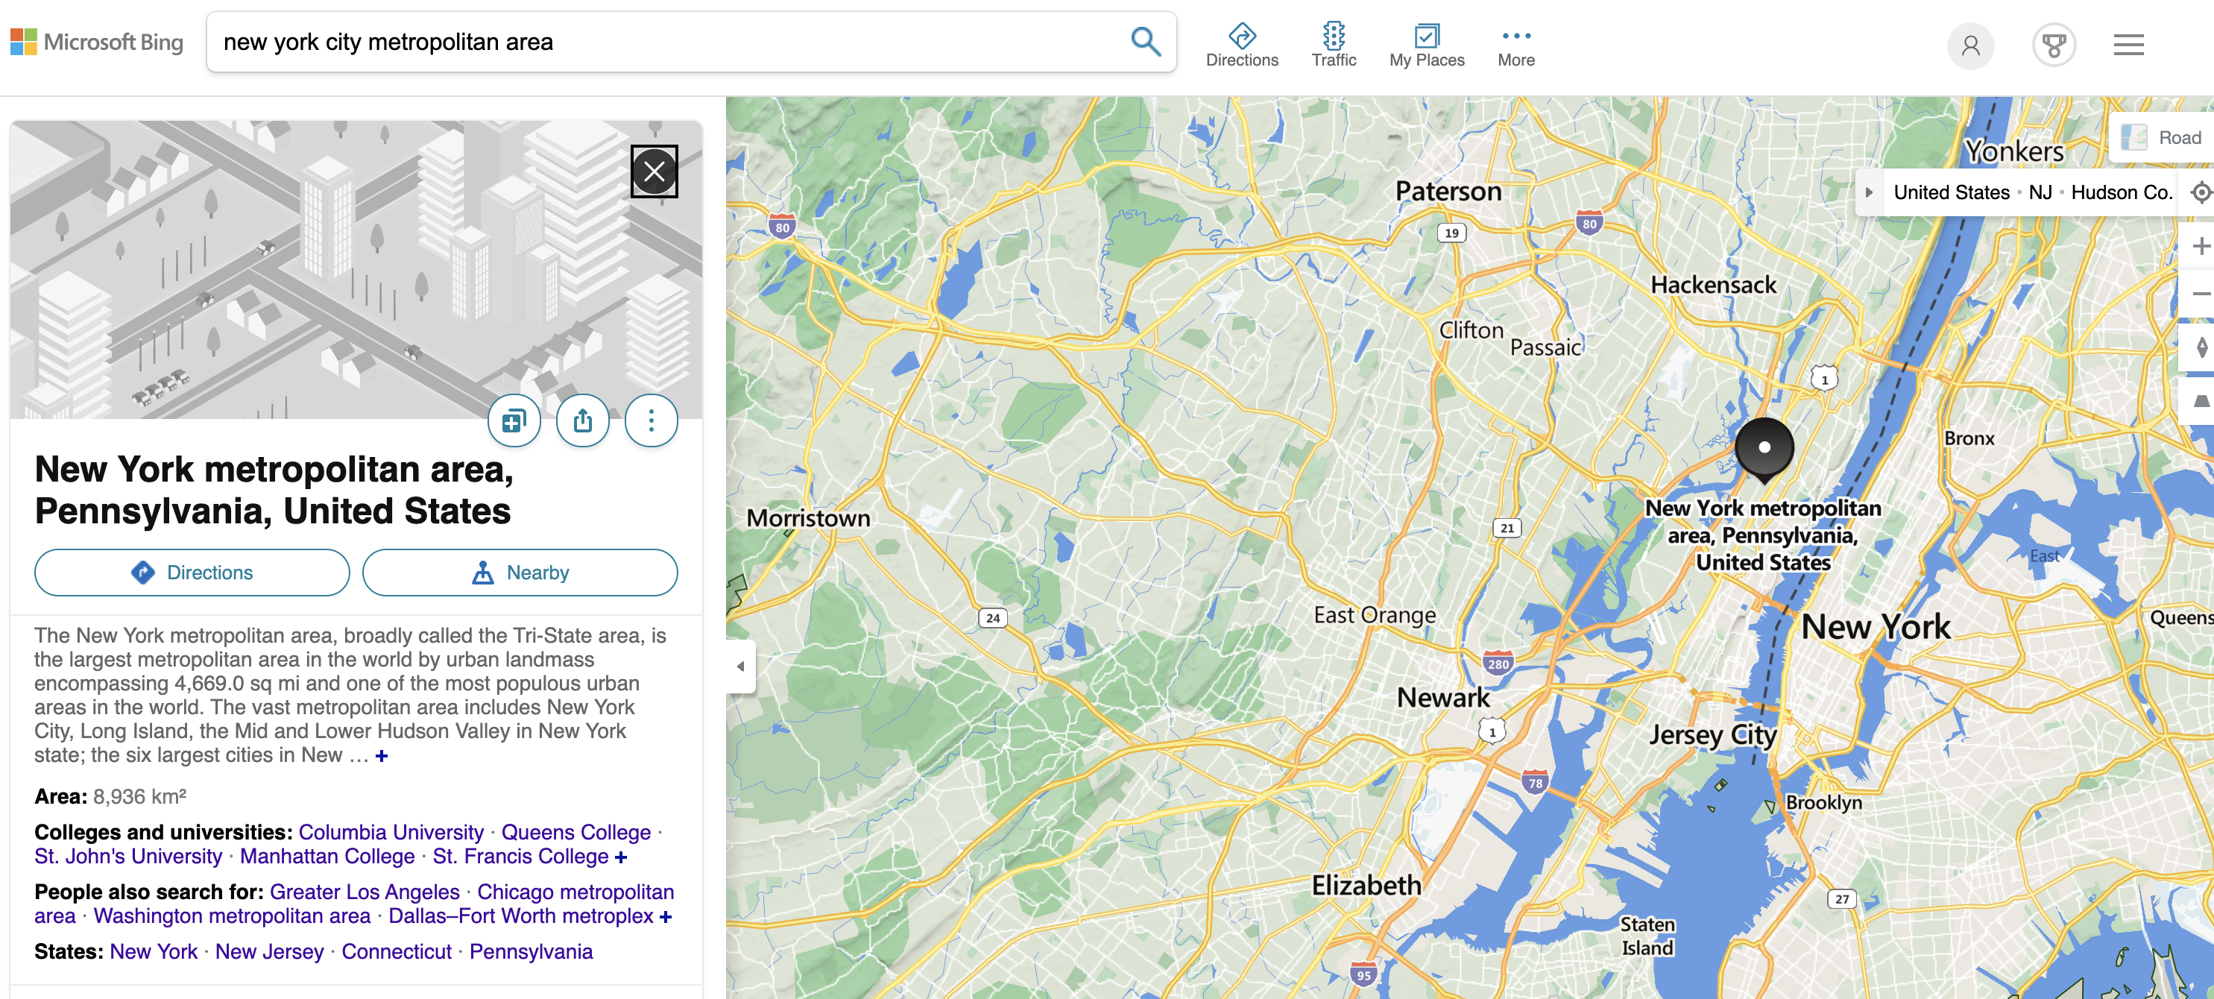Expand more People also search for

click(x=665, y=916)
